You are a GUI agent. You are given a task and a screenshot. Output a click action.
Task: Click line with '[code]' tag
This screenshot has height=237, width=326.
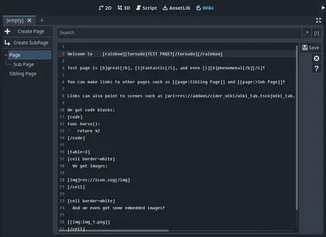coord(75,117)
